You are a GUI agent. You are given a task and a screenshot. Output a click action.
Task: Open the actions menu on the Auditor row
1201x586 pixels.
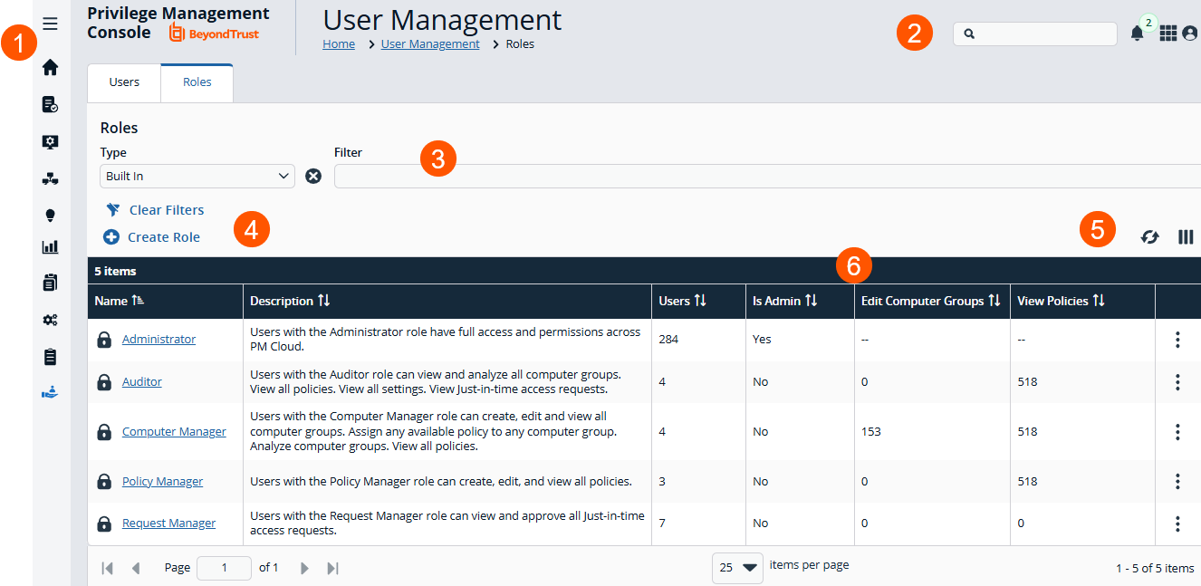point(1177,381)
